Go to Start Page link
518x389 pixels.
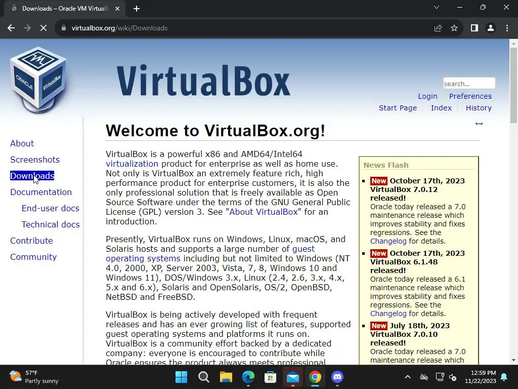[398, 108]
